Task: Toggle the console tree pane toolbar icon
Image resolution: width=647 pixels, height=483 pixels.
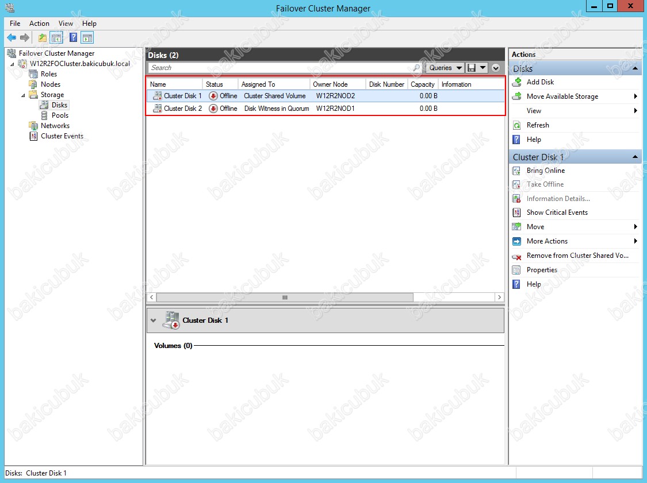Action: click(x=56, y=38)
